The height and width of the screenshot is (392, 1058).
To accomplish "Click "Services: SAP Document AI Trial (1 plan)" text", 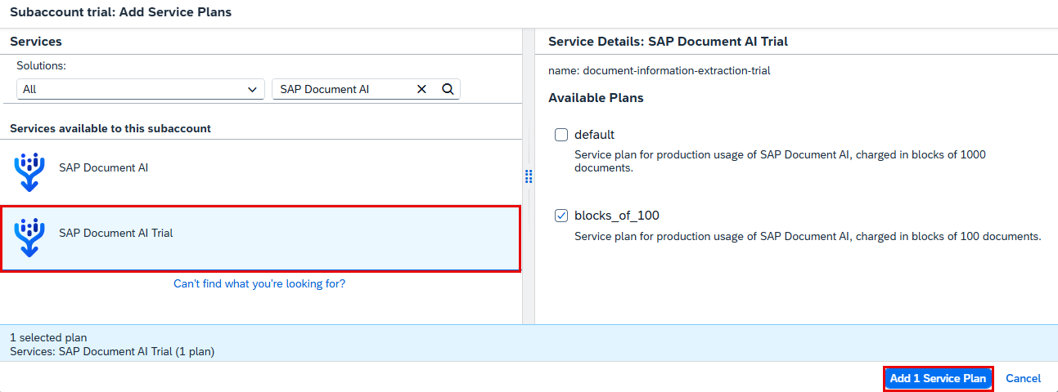I will 112,351.
